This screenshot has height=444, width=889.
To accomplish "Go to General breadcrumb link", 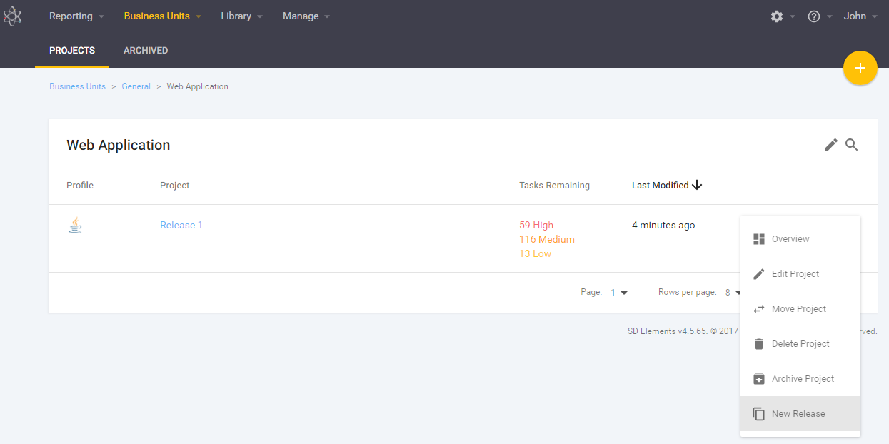I will tap(136, 86).
